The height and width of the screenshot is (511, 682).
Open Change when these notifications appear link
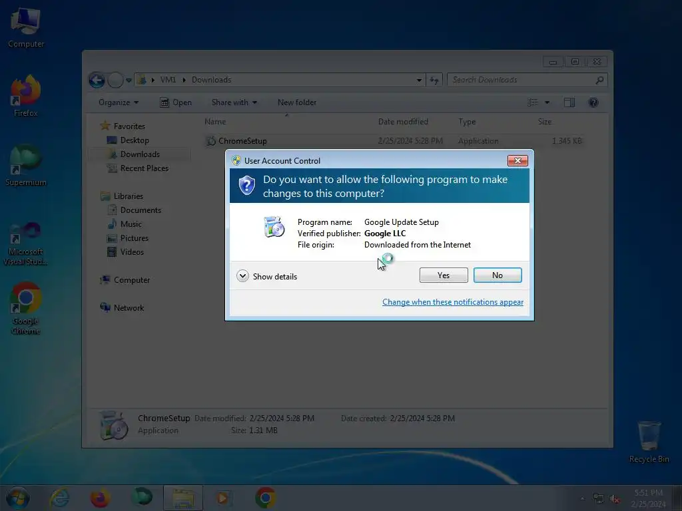pos(452,302)
